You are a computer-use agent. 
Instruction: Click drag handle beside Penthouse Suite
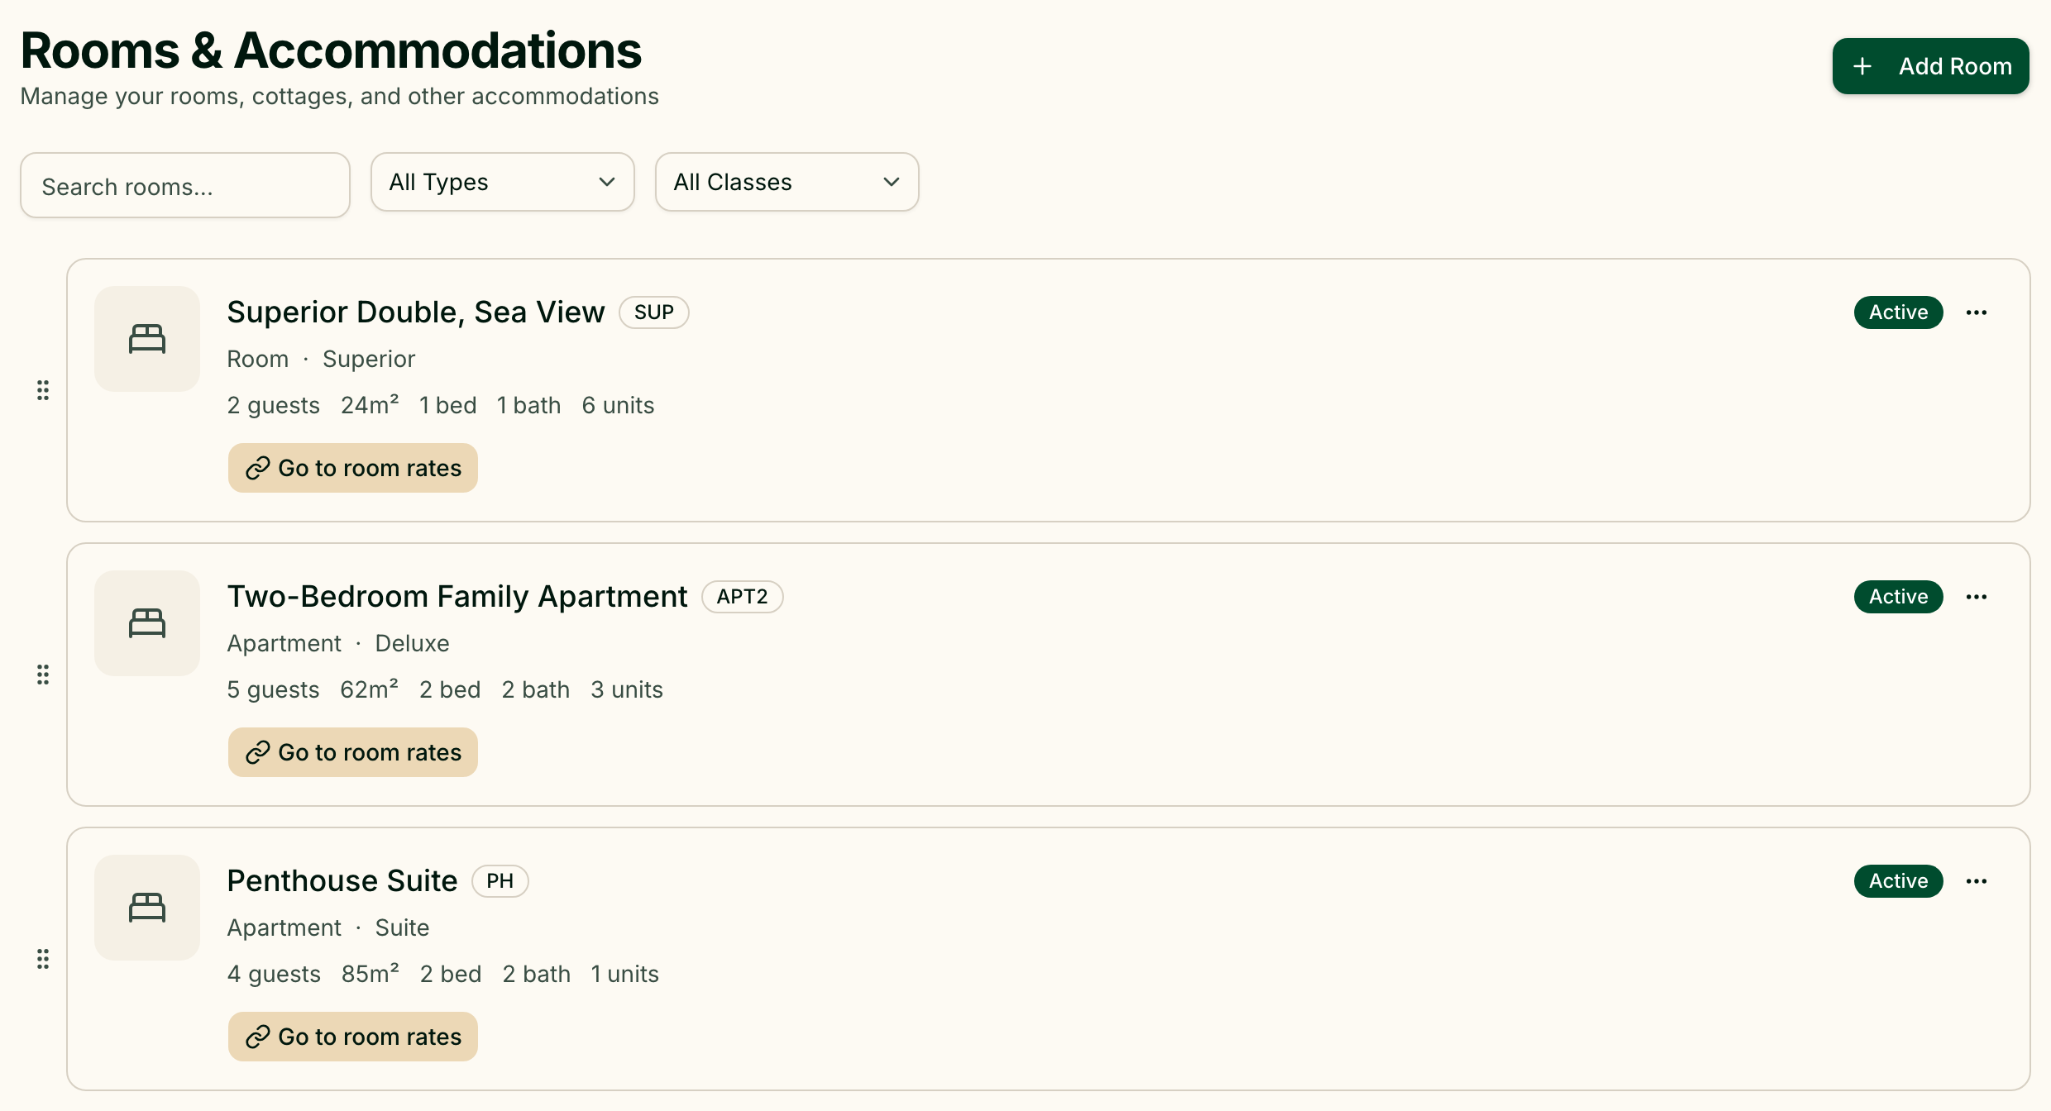[43, 959]
